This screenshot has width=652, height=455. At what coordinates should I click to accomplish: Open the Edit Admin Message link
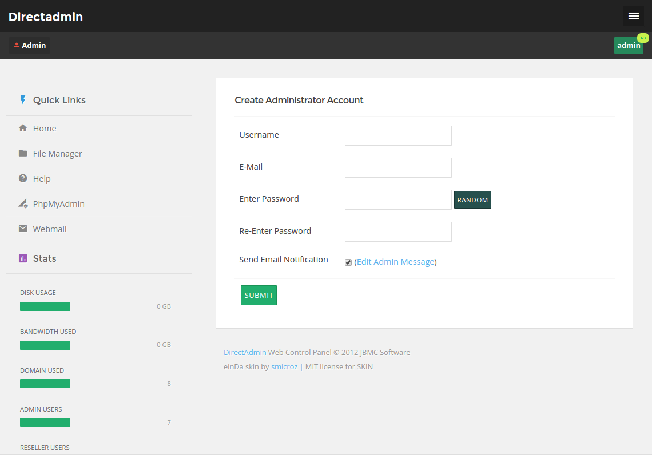[395, 262]
